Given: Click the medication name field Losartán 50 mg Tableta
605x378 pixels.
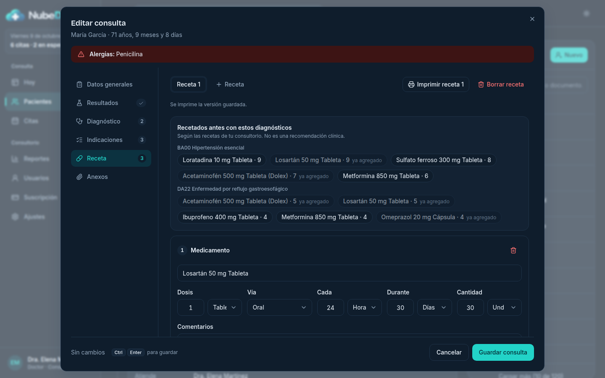Looking at the screenshot, I should (350, 273).
